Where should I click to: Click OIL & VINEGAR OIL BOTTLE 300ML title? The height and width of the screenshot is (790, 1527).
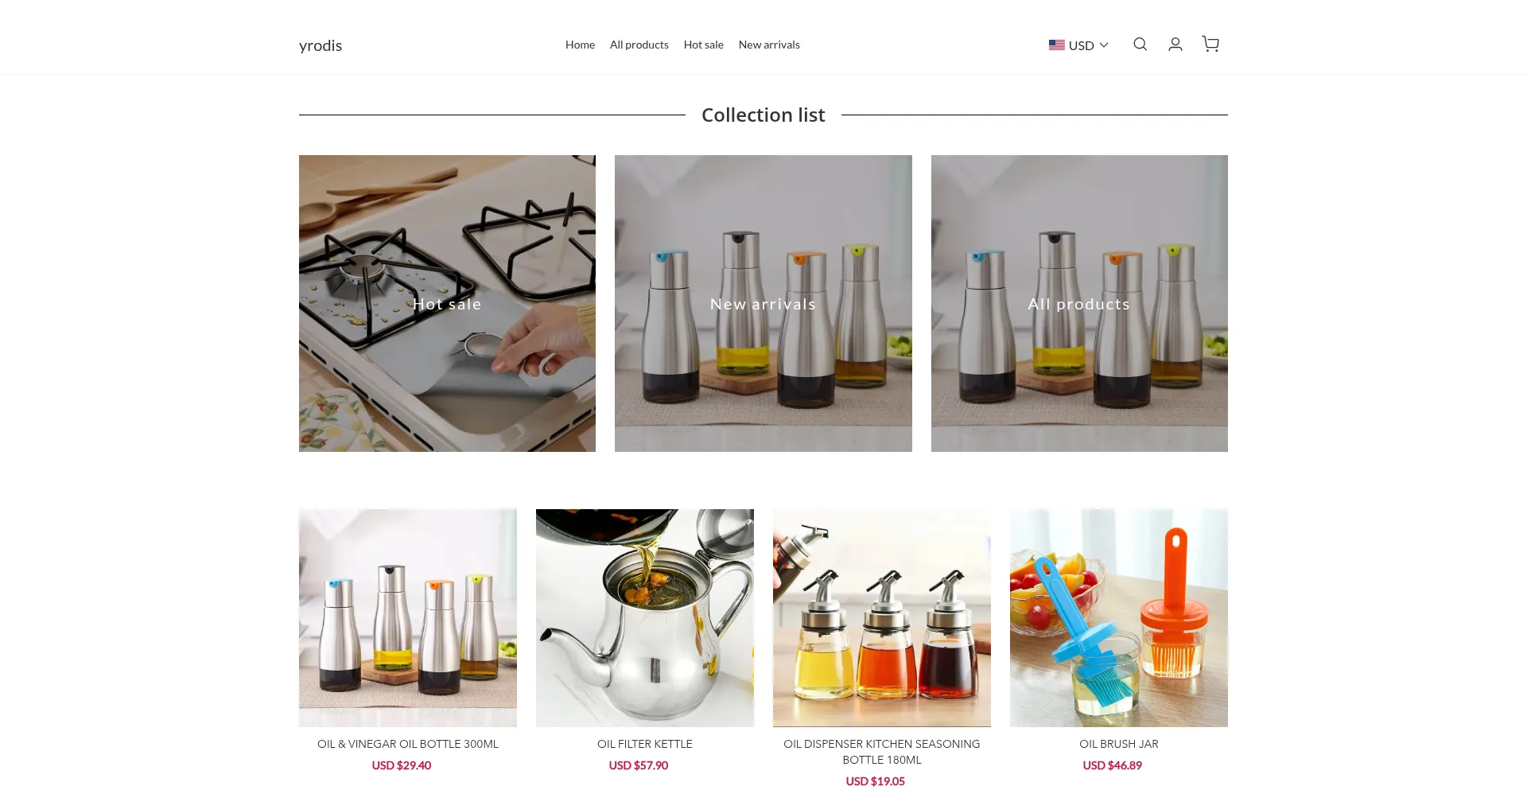pyautogui.click(x=408, y=744)
